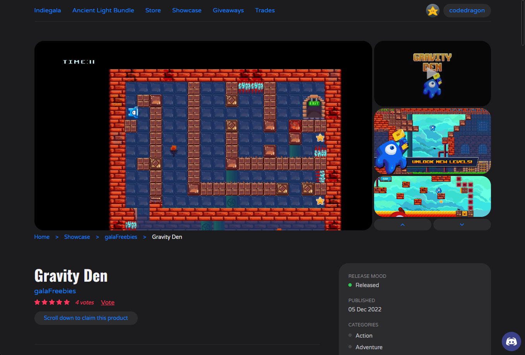The width and height of the screenshot is (525, 355).
Task: Open the Indiegala home link
Action: (x=48, y=10)
